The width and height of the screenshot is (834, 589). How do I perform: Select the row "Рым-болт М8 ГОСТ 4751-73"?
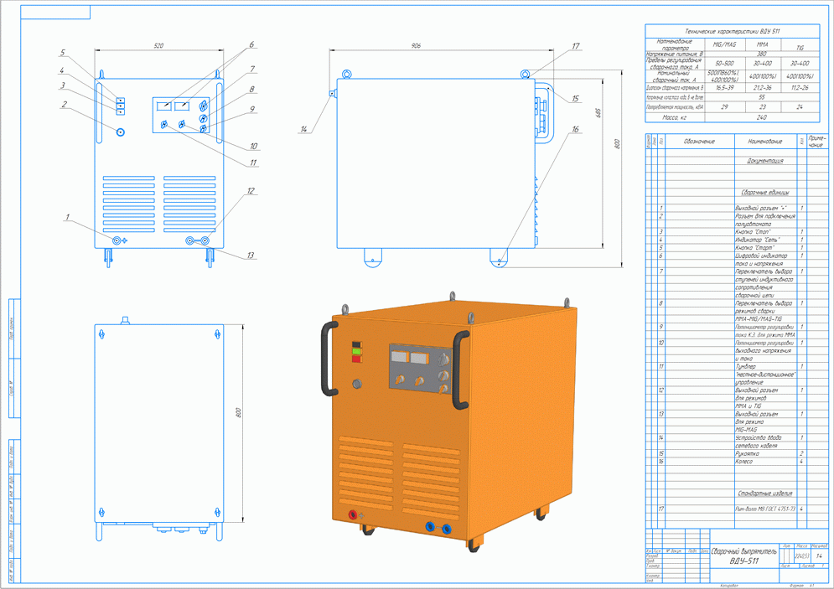[x=737, y=509]
